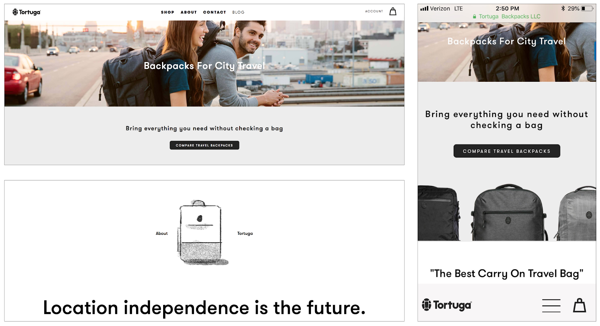Open the ABOUT menu item
The height and width of the screenshot is (326, 600).
pyautogui.click(x=189, y=12)
